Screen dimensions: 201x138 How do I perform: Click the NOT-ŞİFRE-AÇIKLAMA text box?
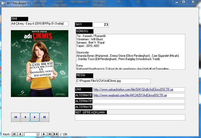tap(130, 117)
